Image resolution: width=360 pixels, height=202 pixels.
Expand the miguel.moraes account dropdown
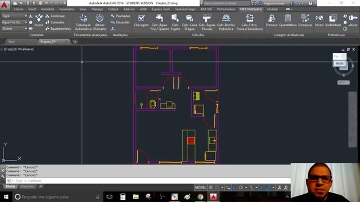(x=286, y=3)
